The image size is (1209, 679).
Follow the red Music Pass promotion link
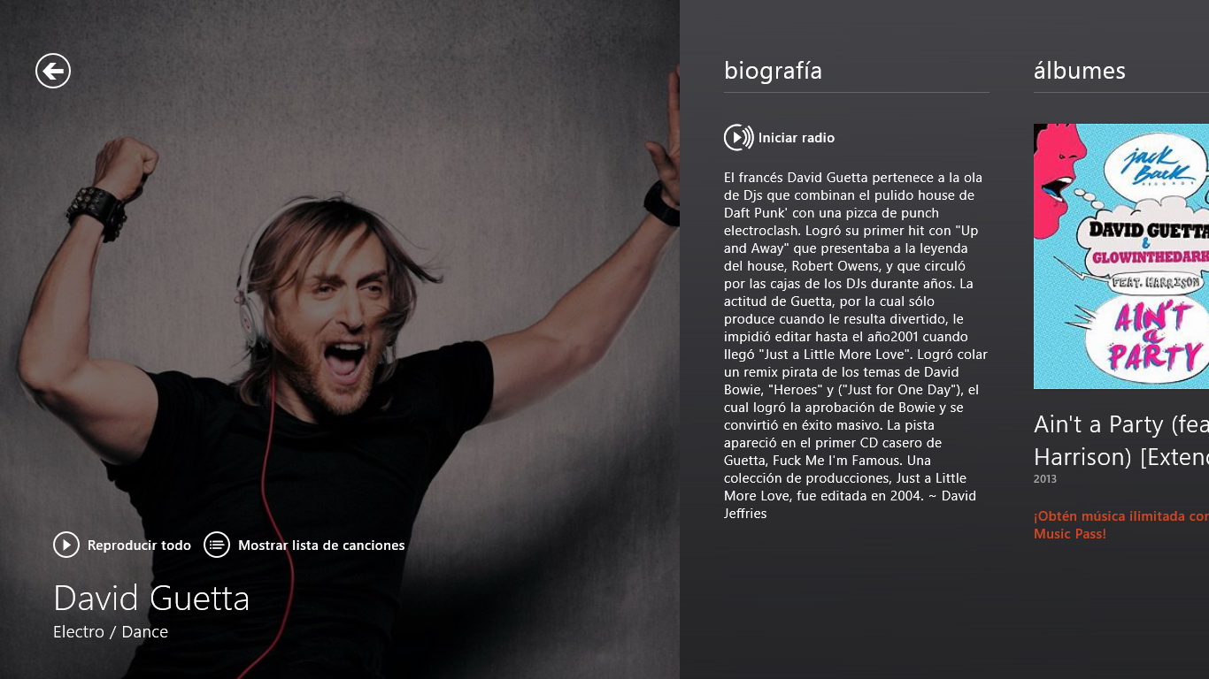click(1121, 524)
